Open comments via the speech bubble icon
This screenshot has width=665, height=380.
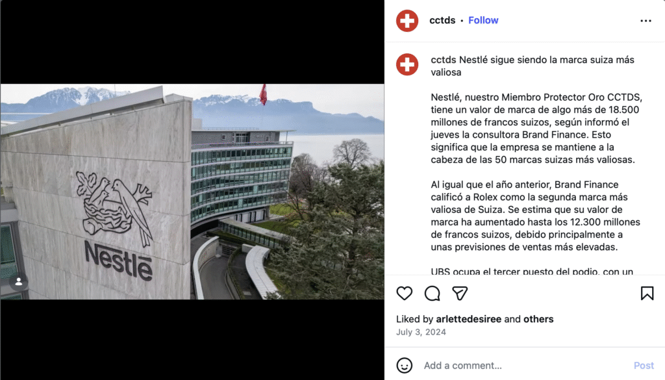pyautogui.click(x=432, y=293)
